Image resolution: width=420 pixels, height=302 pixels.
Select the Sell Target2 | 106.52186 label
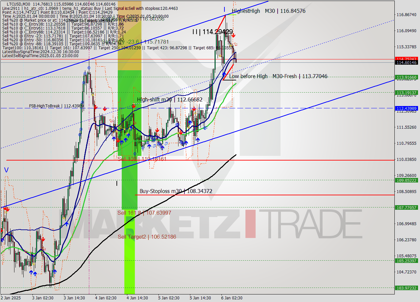tap(147, 237)
